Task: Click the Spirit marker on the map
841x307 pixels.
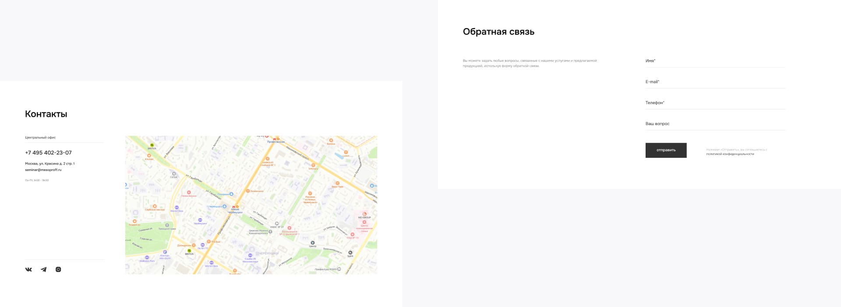Action: (350, 252)
